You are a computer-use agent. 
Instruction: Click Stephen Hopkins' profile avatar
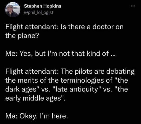coord(13,9)
